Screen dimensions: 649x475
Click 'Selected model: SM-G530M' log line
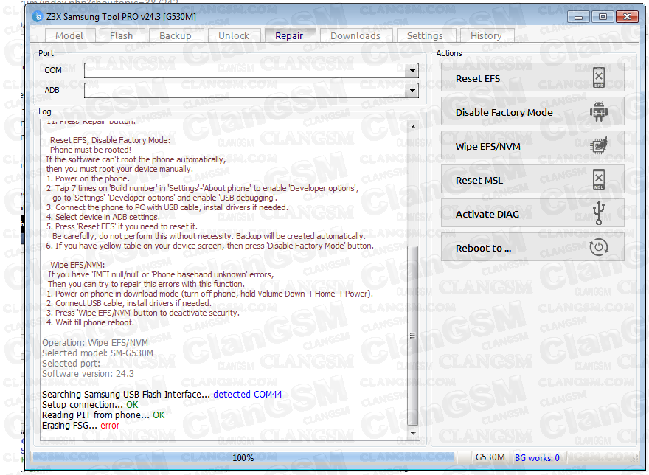97,353
